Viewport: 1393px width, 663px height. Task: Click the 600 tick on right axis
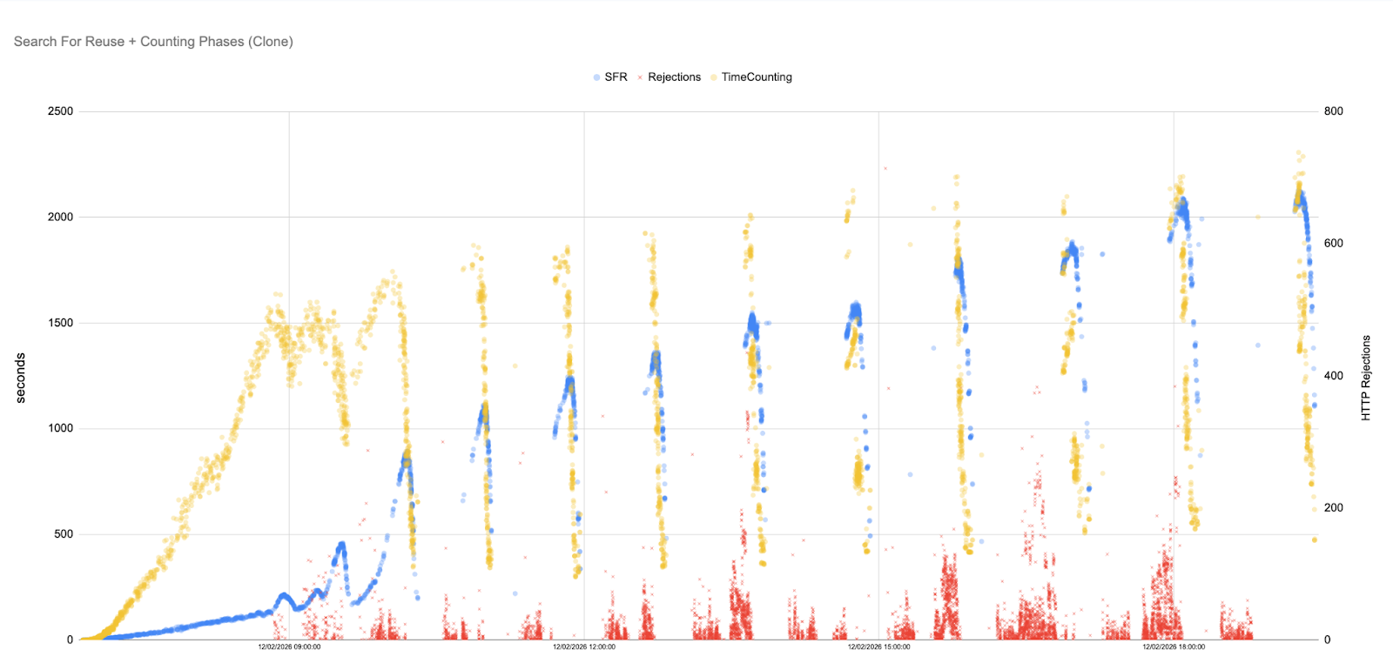[1333, 244]
